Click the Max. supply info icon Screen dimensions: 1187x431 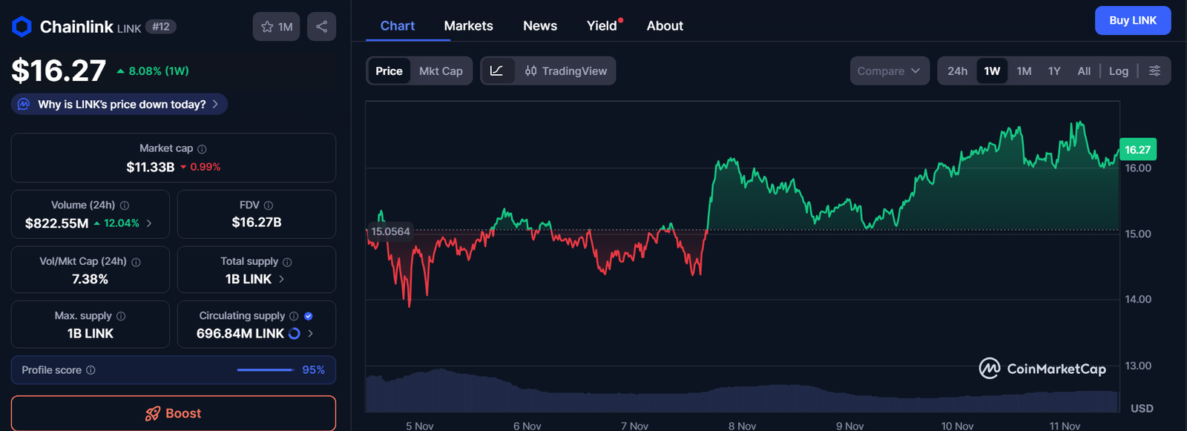pos(121,316)
